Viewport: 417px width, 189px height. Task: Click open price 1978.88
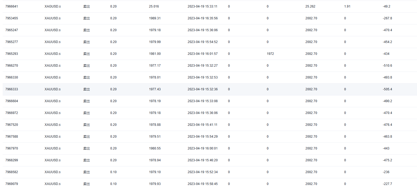(x=155, y=125)
